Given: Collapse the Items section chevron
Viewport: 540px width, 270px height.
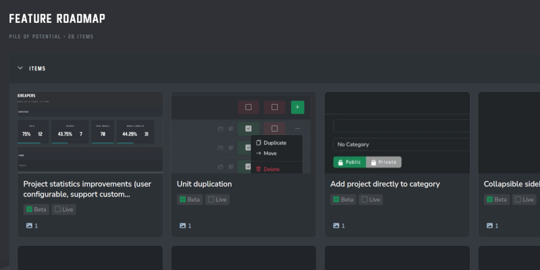Looking at the screenshot, I should tap(20, 68).
